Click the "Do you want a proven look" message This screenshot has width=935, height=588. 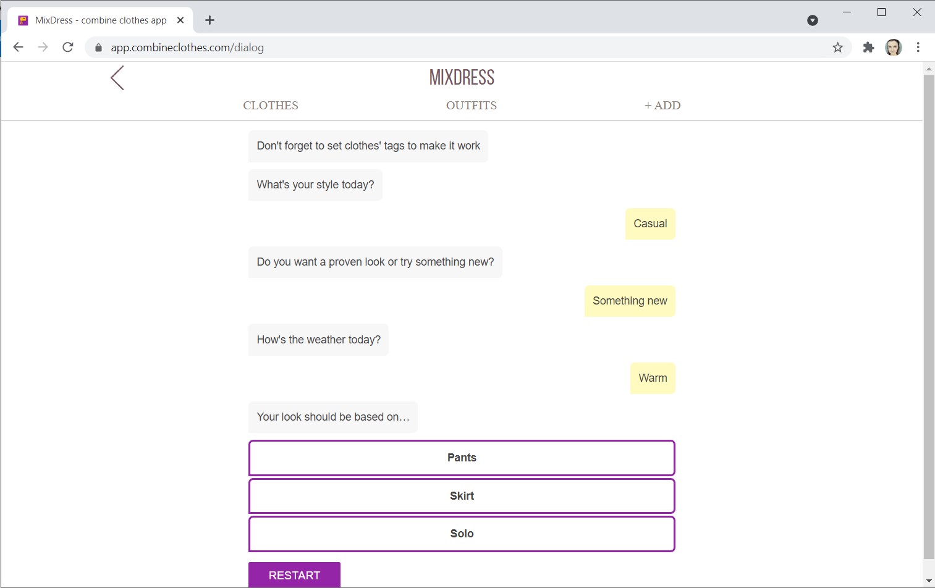click(375, 262)
